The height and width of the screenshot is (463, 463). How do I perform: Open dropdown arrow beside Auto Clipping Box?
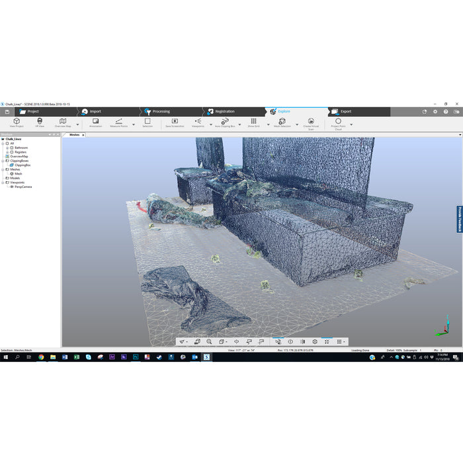tap(239, 124)
